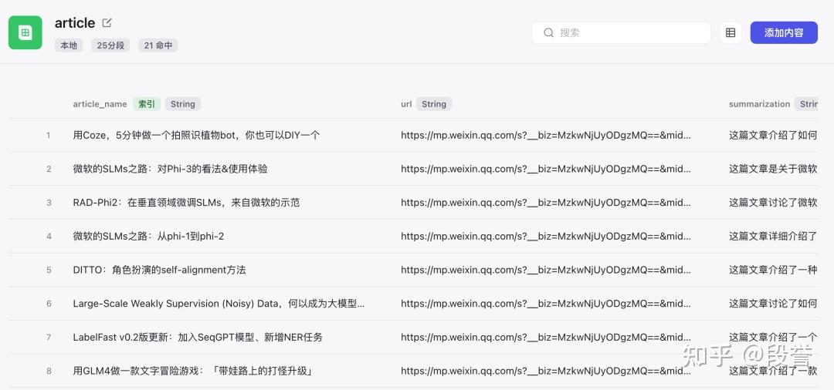This screenshot has width=834, height=390.
Task: Click summarization cell in LabelFast row
Action: pyautogui.click(x=773, y=338)
